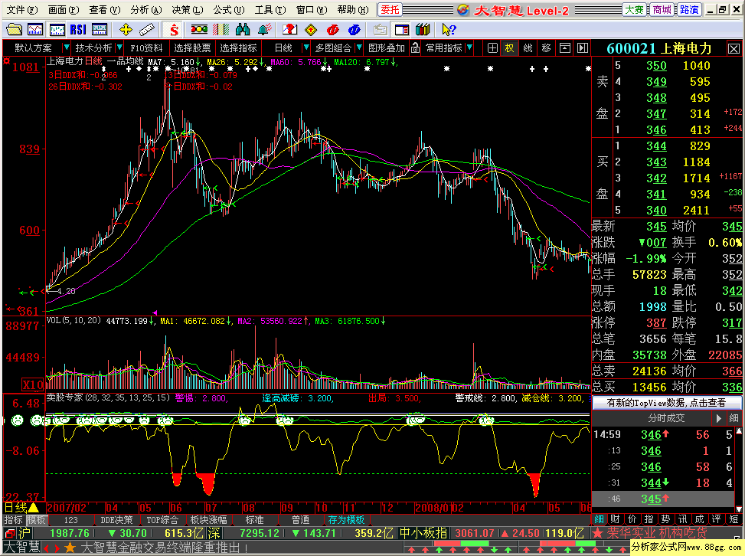Open the 工具(T) menu
Viewport: 745px width, 556px height.
(270, 9)
